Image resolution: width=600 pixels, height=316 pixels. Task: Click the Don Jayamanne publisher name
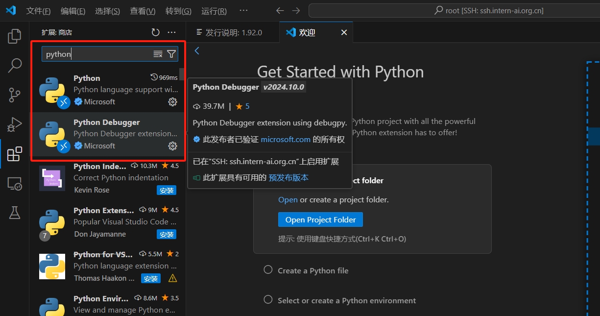100,234
